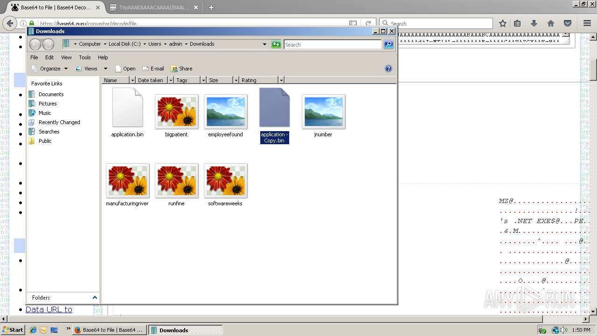Open the Tags column dropdown arrow
Screen dimensions: 597x336
pos(203,80)
